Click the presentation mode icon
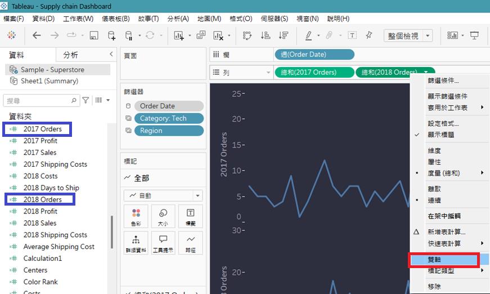The image size is (490, 294). [474, 35]
